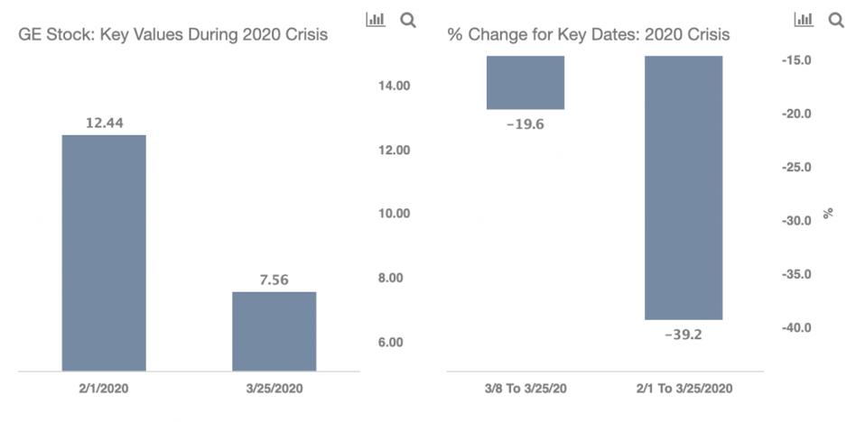Viewport: 865px width, 422px height.
Task: Click the 2/1 To 3/25/2020 change bar
Action: 684,188
